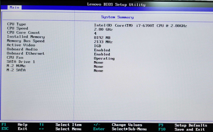Select the CPU Core Count label
Viewport: 213px width, 132px height.
[23, 33]
